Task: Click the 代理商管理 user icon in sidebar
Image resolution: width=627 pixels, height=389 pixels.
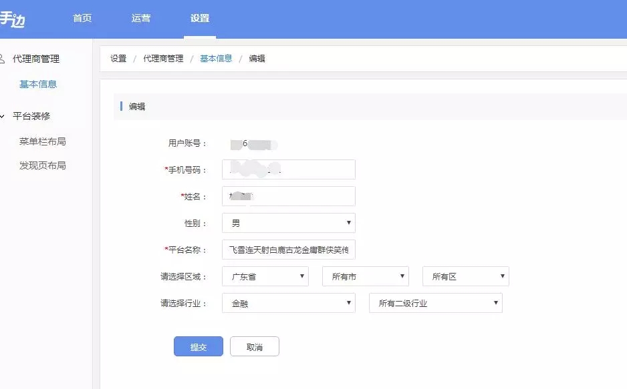Action: click(x=2, y=59)
